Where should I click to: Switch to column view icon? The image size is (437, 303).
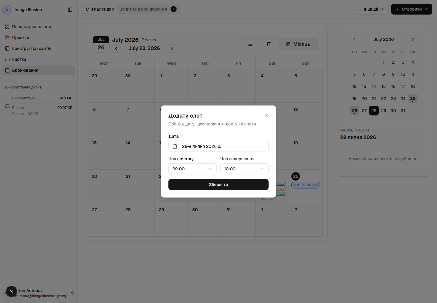(269, 44)
